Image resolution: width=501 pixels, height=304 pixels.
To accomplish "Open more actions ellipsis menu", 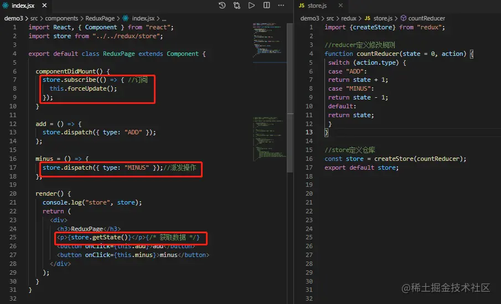I will [281, 6].
